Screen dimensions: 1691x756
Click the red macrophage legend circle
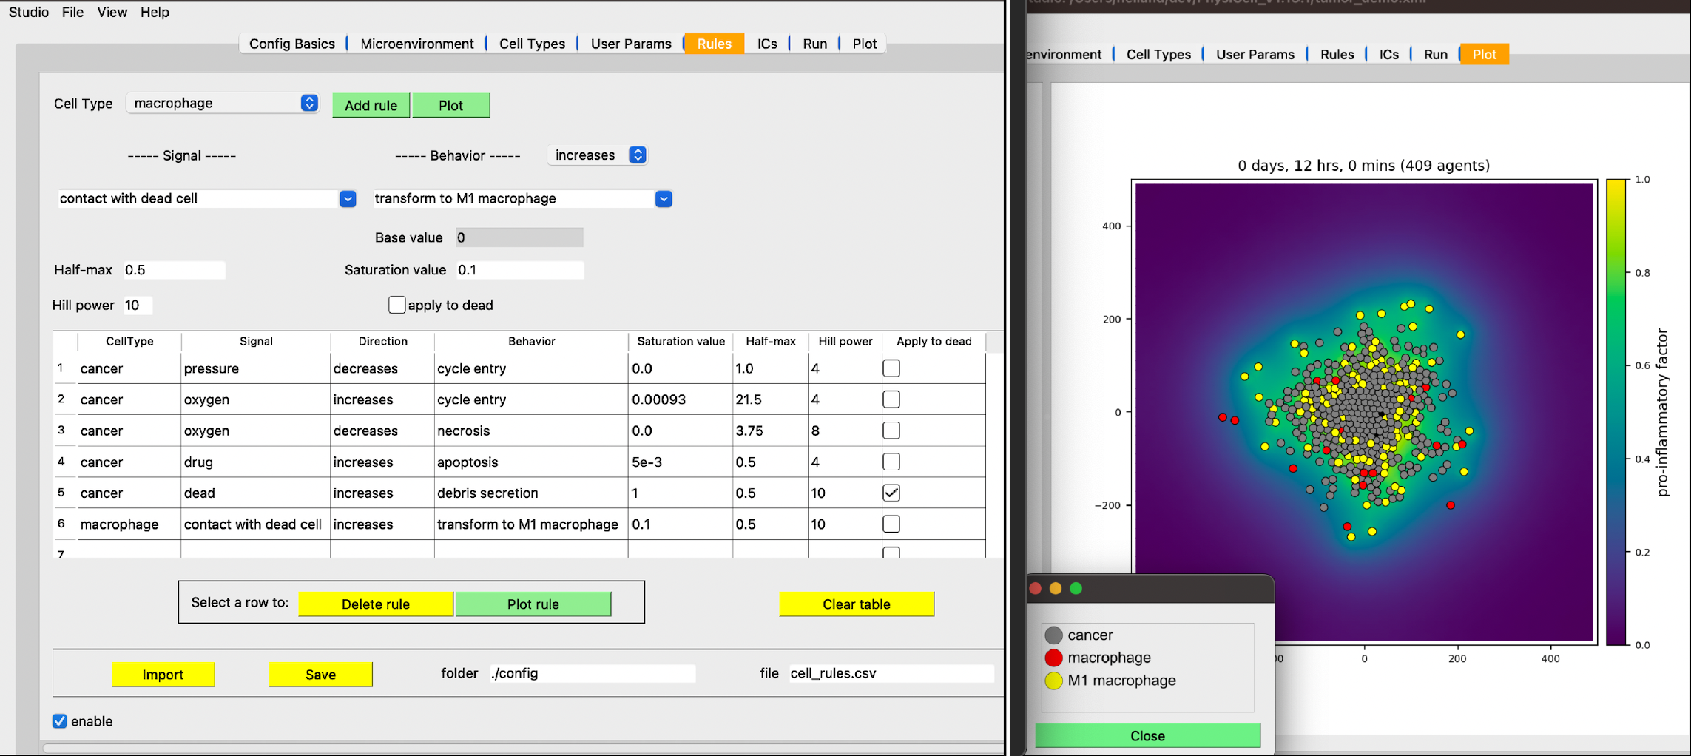tap(1053, 658)
